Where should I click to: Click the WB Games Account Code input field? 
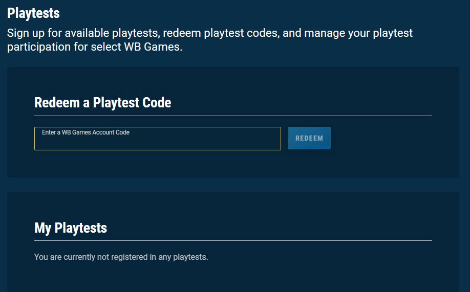pyautogui.click(x=157, y=142)
